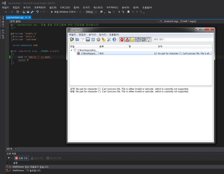This screenshot has width=224, height=174.
Task: Collapse the C:\workspace tree node in Cppcheck
Action: click(71, 50)
